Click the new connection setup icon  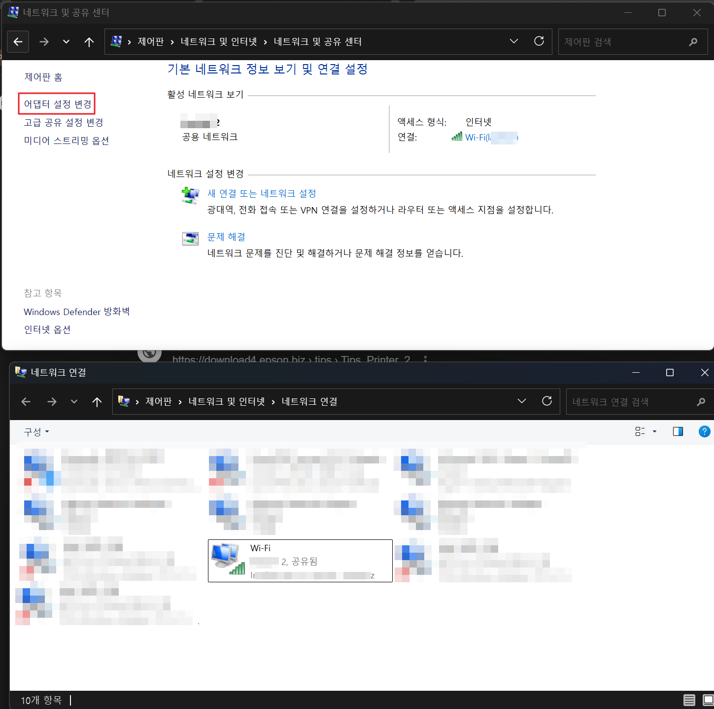pyautogui.click(x=190, y=195)
